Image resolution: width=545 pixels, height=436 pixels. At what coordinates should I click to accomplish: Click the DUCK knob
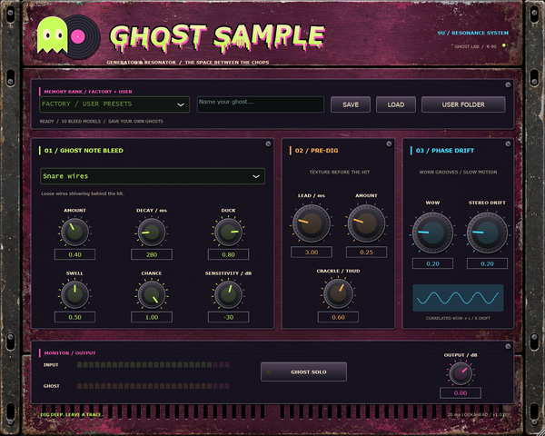coord(228,232)
